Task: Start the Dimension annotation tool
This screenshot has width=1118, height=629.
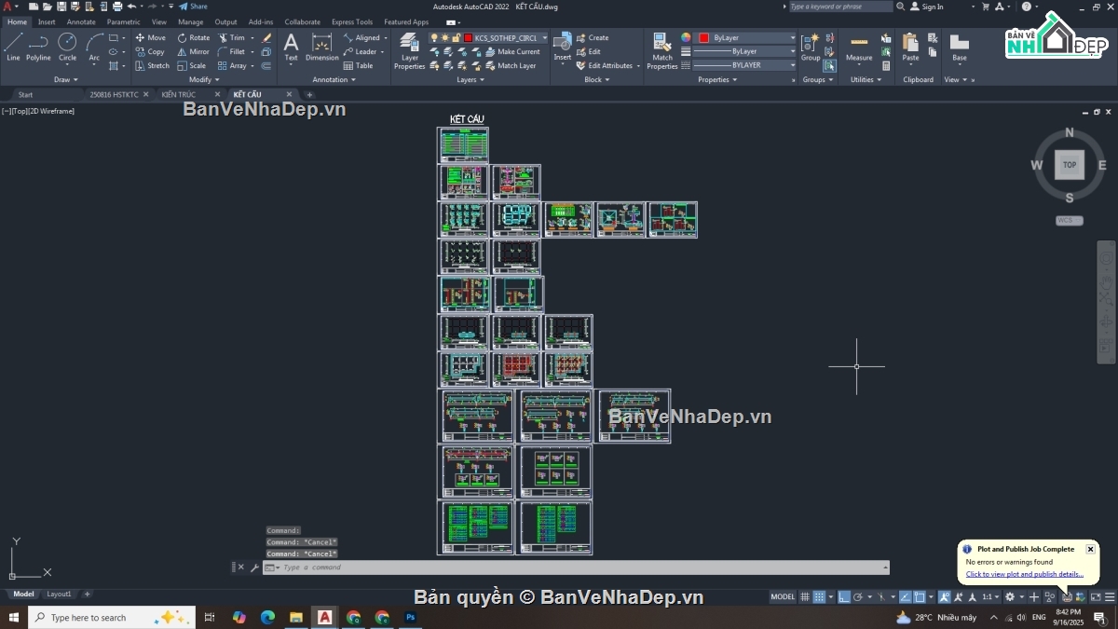Action: click(x=321, y=48)
